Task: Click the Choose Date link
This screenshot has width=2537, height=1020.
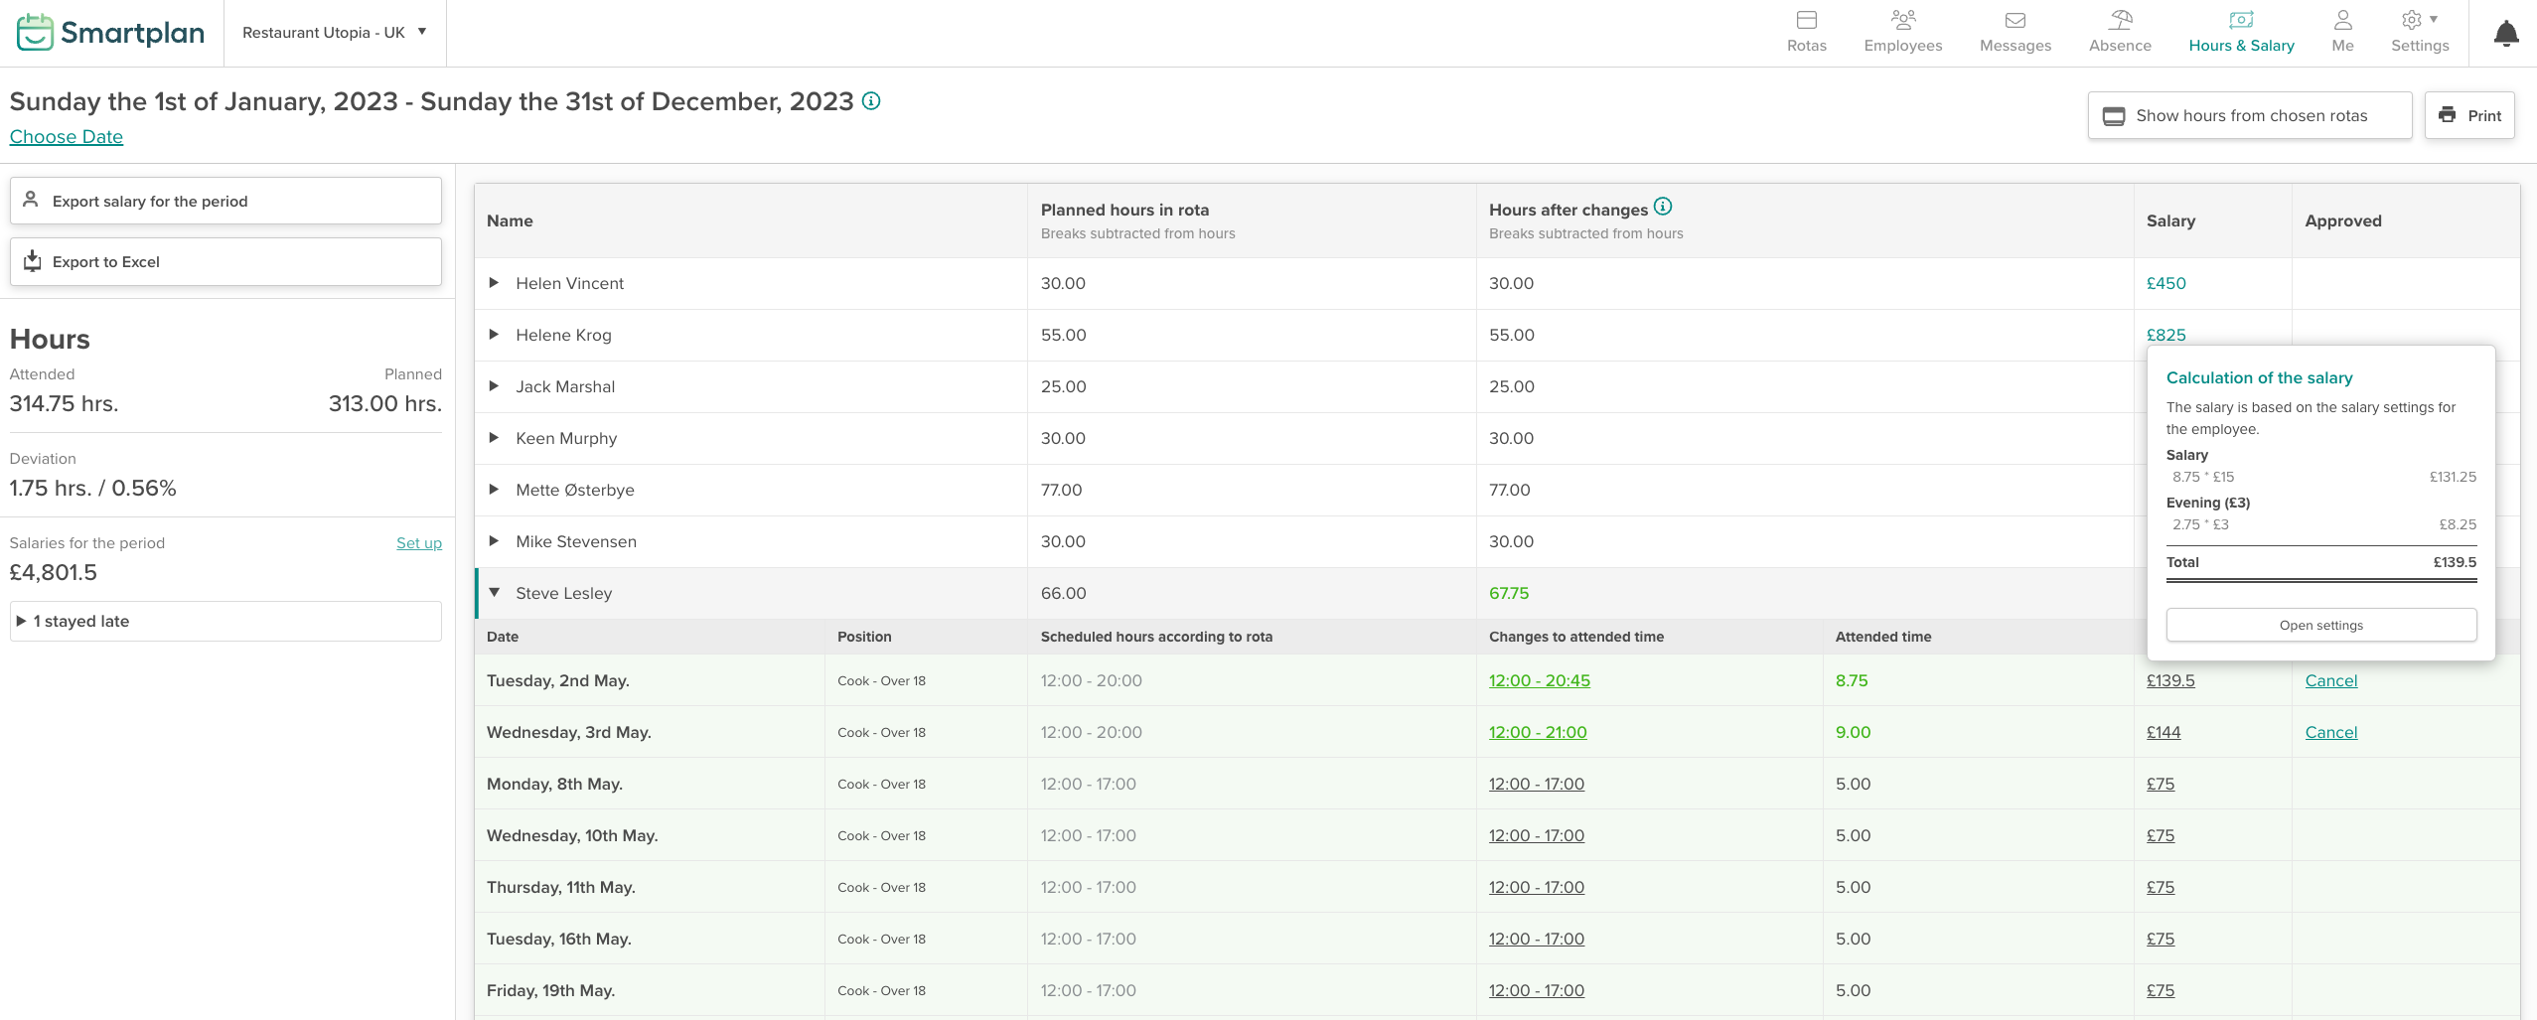Action: (67, 137)
